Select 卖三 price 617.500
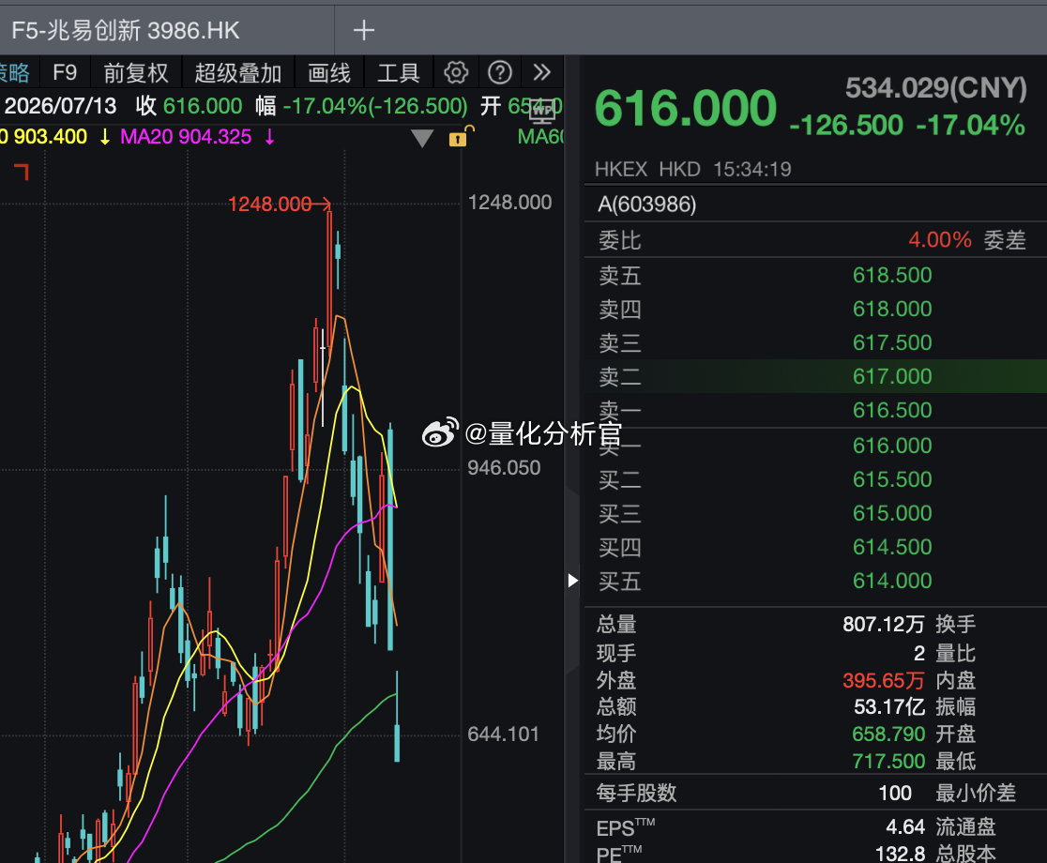The width and height of the screenshot is (1047, 863). click(891, 342)
